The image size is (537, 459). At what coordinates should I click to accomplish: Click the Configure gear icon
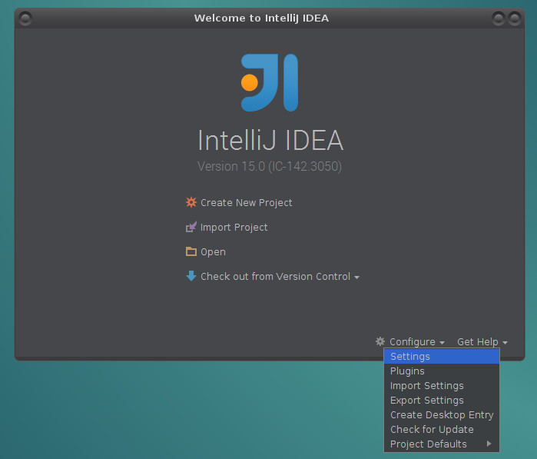(x=380, y=341)
